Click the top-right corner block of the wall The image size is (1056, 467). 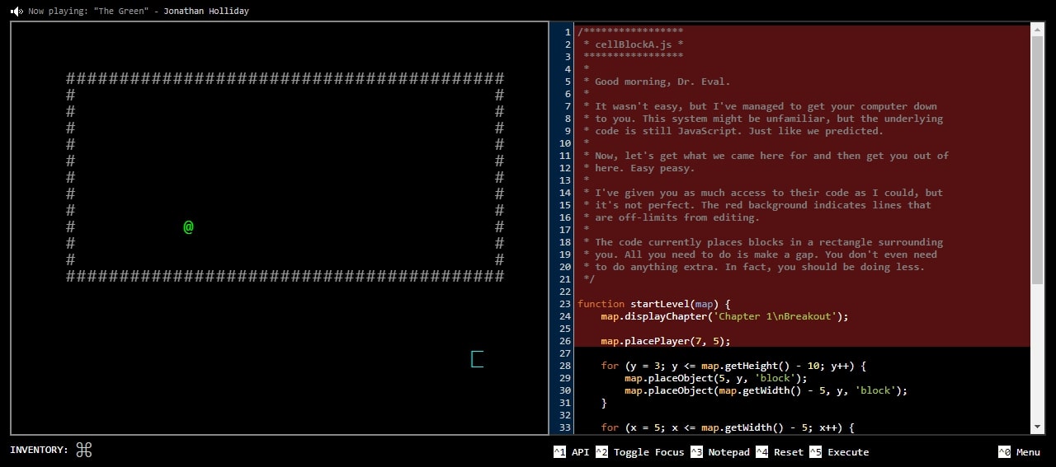499,79
